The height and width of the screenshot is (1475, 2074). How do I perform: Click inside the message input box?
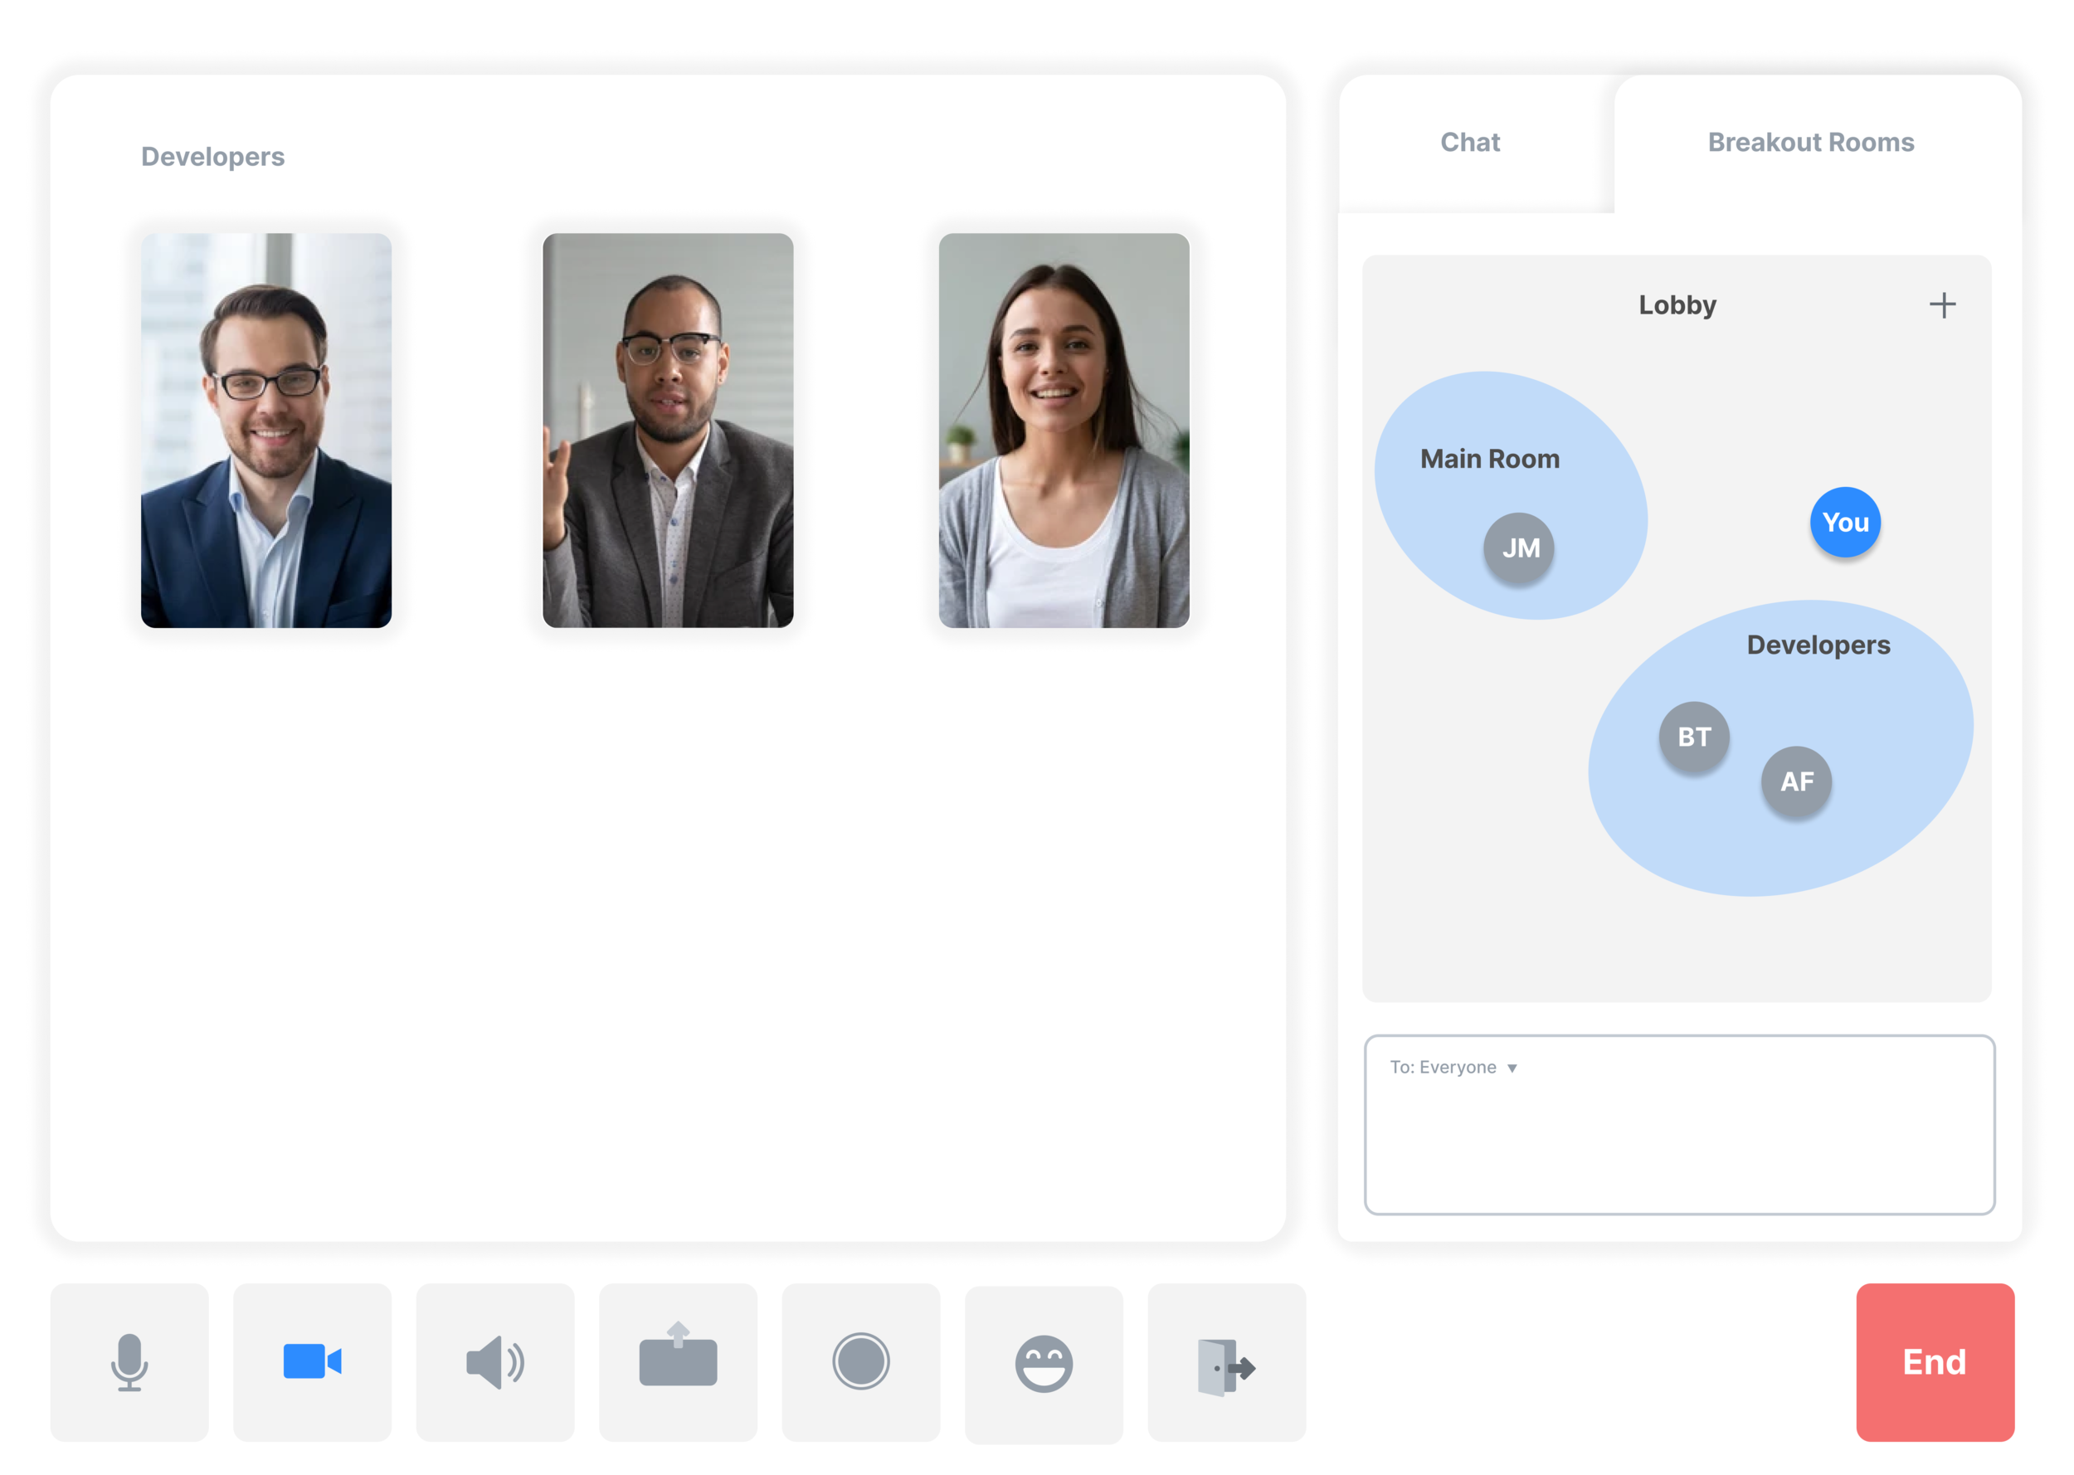1678,1149
